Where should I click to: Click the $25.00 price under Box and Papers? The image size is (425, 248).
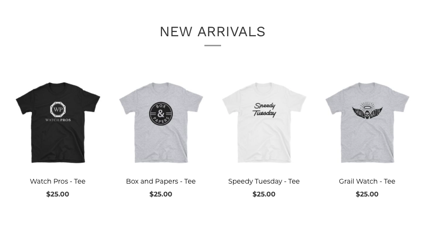(x=161, y=194)
